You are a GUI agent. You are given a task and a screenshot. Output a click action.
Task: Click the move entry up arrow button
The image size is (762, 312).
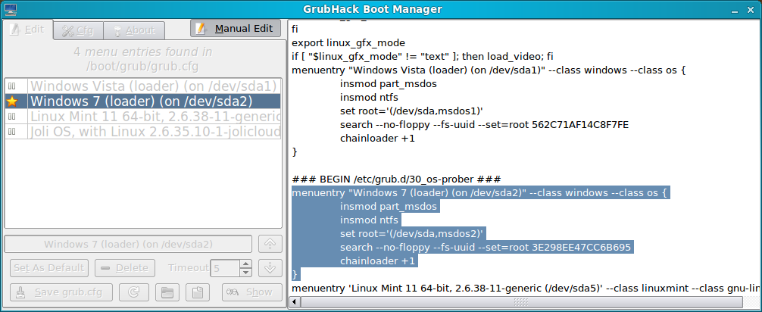(270, 244)
